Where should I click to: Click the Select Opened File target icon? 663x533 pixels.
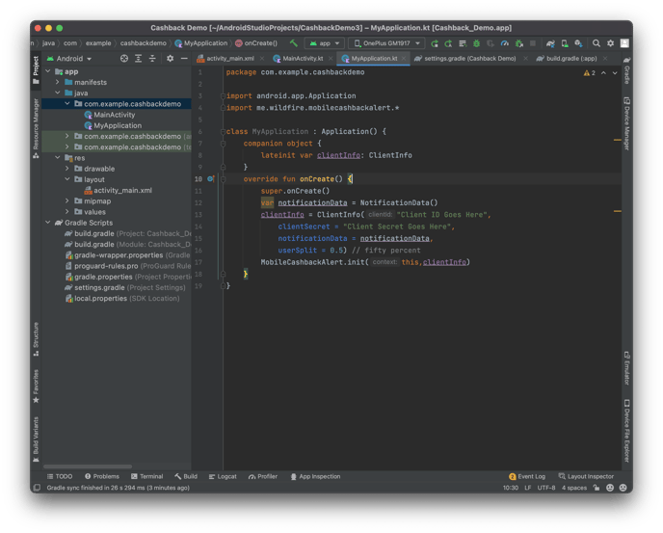click(x=122, y=59)
